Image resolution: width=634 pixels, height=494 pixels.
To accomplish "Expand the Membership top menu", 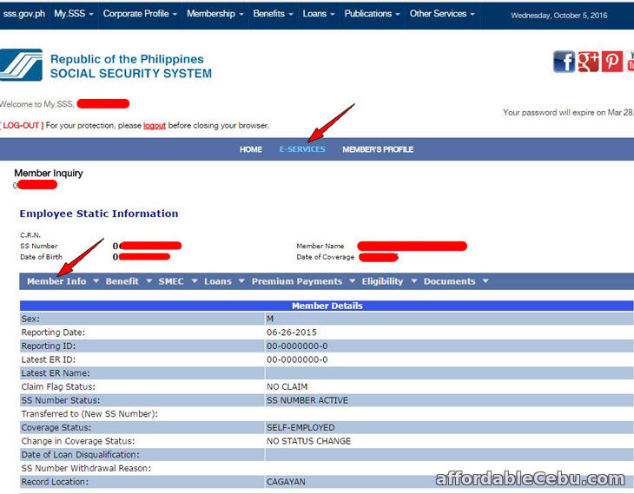I will [x=215, y=14].
